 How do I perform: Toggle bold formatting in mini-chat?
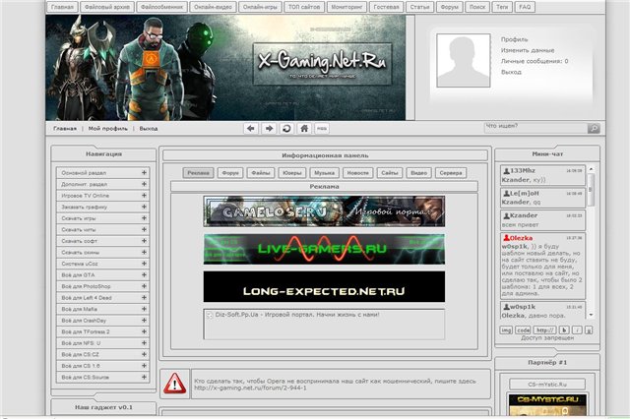click(x=564, y=329)
